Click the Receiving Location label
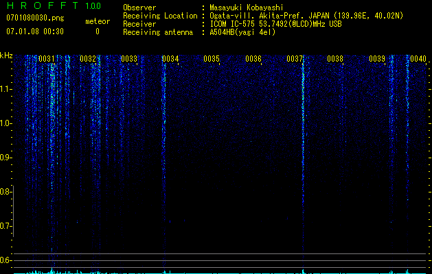 [160, 16]
